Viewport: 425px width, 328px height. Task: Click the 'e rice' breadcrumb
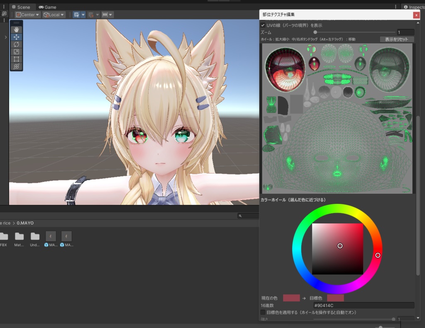pyautogui.click(x=5, y=223)
